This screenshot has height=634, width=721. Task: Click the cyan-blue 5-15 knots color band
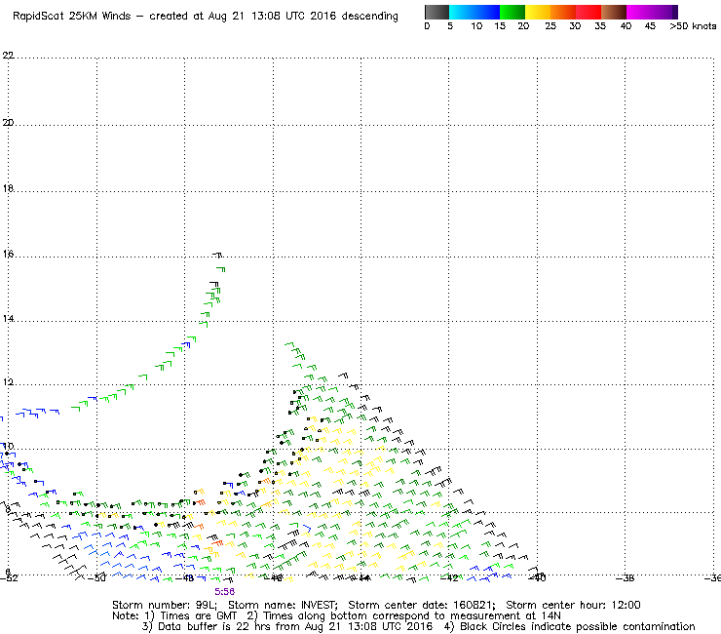(474, 12)
